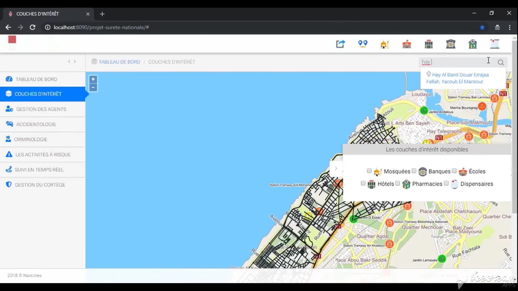Screen dimensions: 518x291
Task: Click the search magnifier icon
Action: (501, 63)
